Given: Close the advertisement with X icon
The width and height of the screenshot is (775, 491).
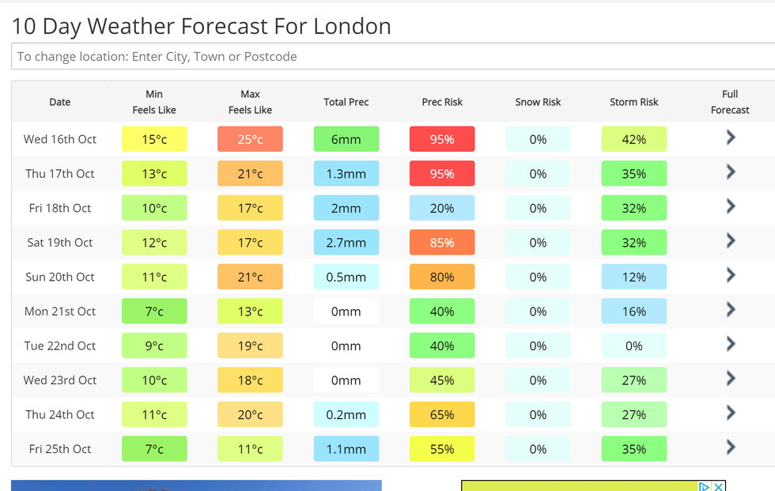Looking at the screenshot, I should pyautogui.click(x=718, y=486).
